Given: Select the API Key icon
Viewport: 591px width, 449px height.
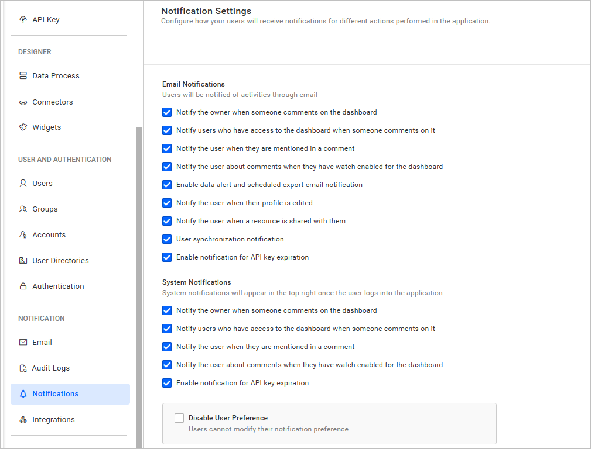Looking at the screenshot, I should pyautogui.click(x=22, y=19).
